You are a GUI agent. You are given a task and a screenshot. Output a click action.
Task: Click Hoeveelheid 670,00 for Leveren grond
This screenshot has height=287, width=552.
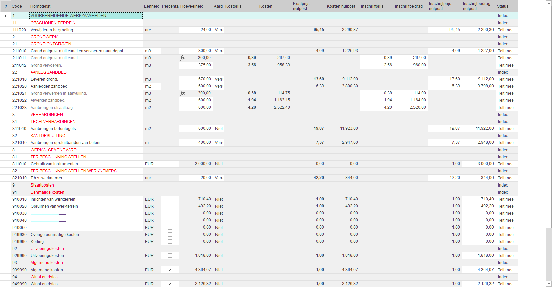[196, 79]
